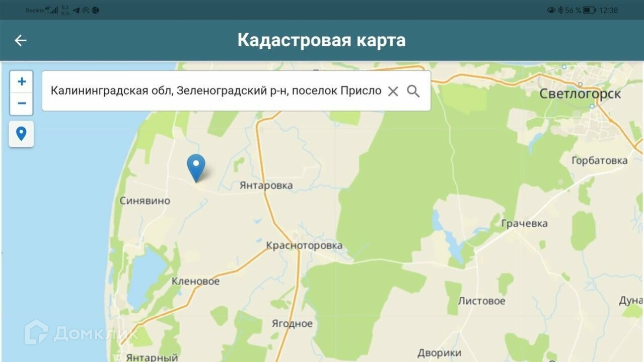Click the magnifier search icon
Screen dimensions: 644x362
point(413,91)
